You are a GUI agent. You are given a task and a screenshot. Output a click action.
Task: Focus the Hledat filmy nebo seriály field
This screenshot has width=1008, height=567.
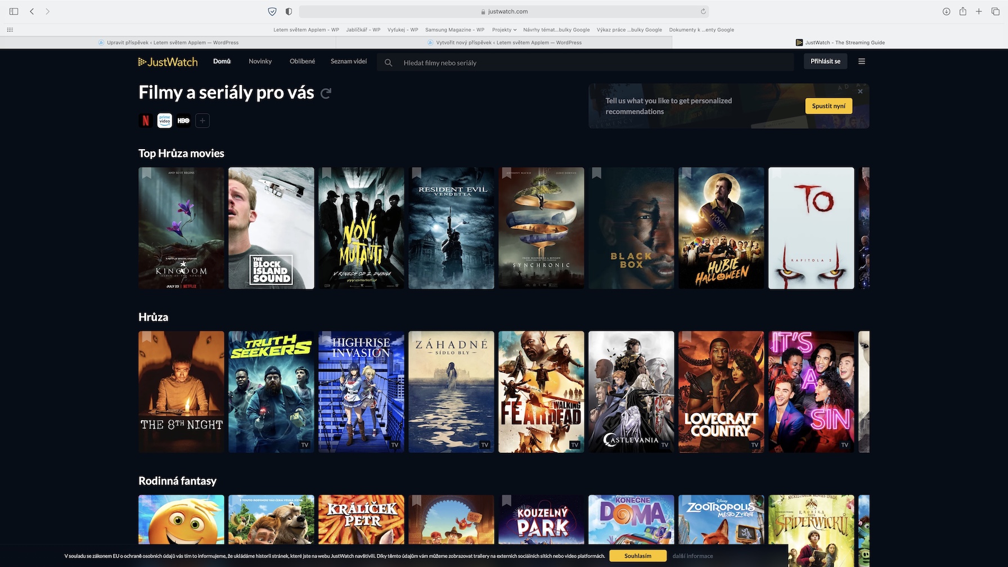585,62
